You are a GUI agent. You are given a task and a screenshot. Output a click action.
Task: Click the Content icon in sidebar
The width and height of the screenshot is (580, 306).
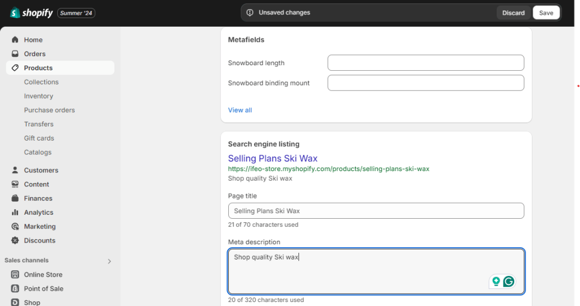(15, 184)
